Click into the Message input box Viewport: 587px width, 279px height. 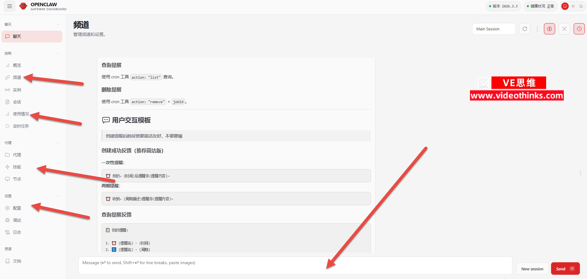tap(295, 265)
